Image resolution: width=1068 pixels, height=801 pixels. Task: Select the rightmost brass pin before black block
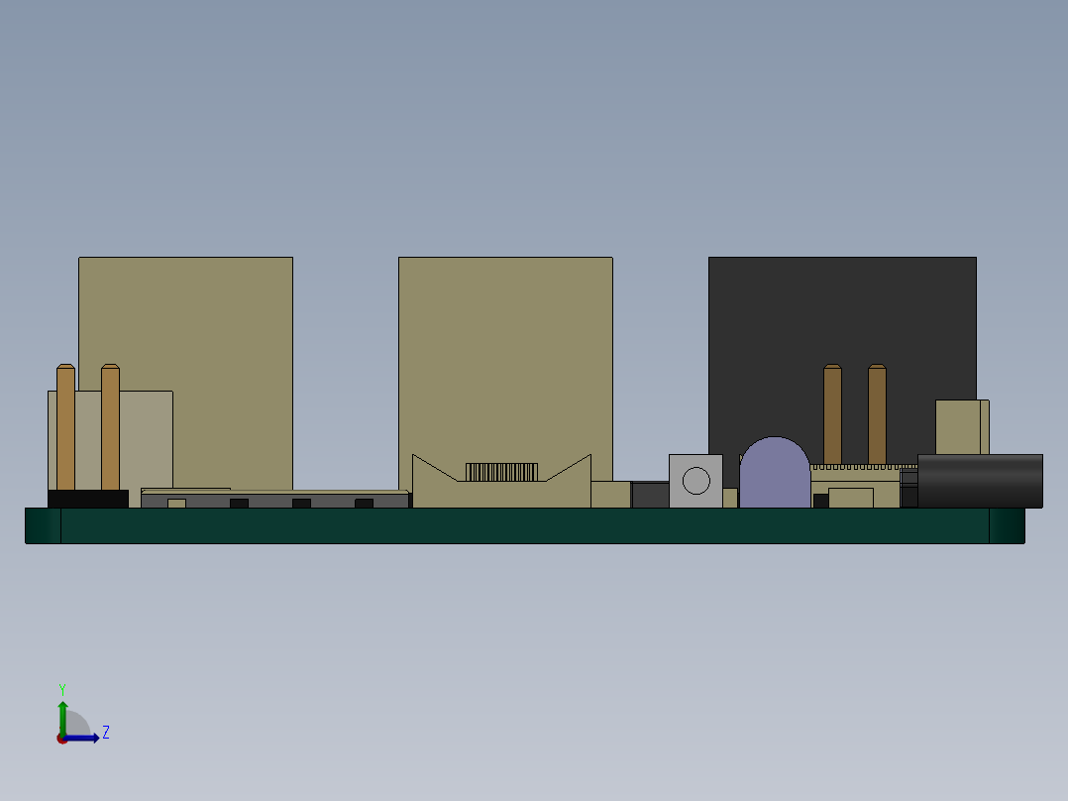[878, 414]
